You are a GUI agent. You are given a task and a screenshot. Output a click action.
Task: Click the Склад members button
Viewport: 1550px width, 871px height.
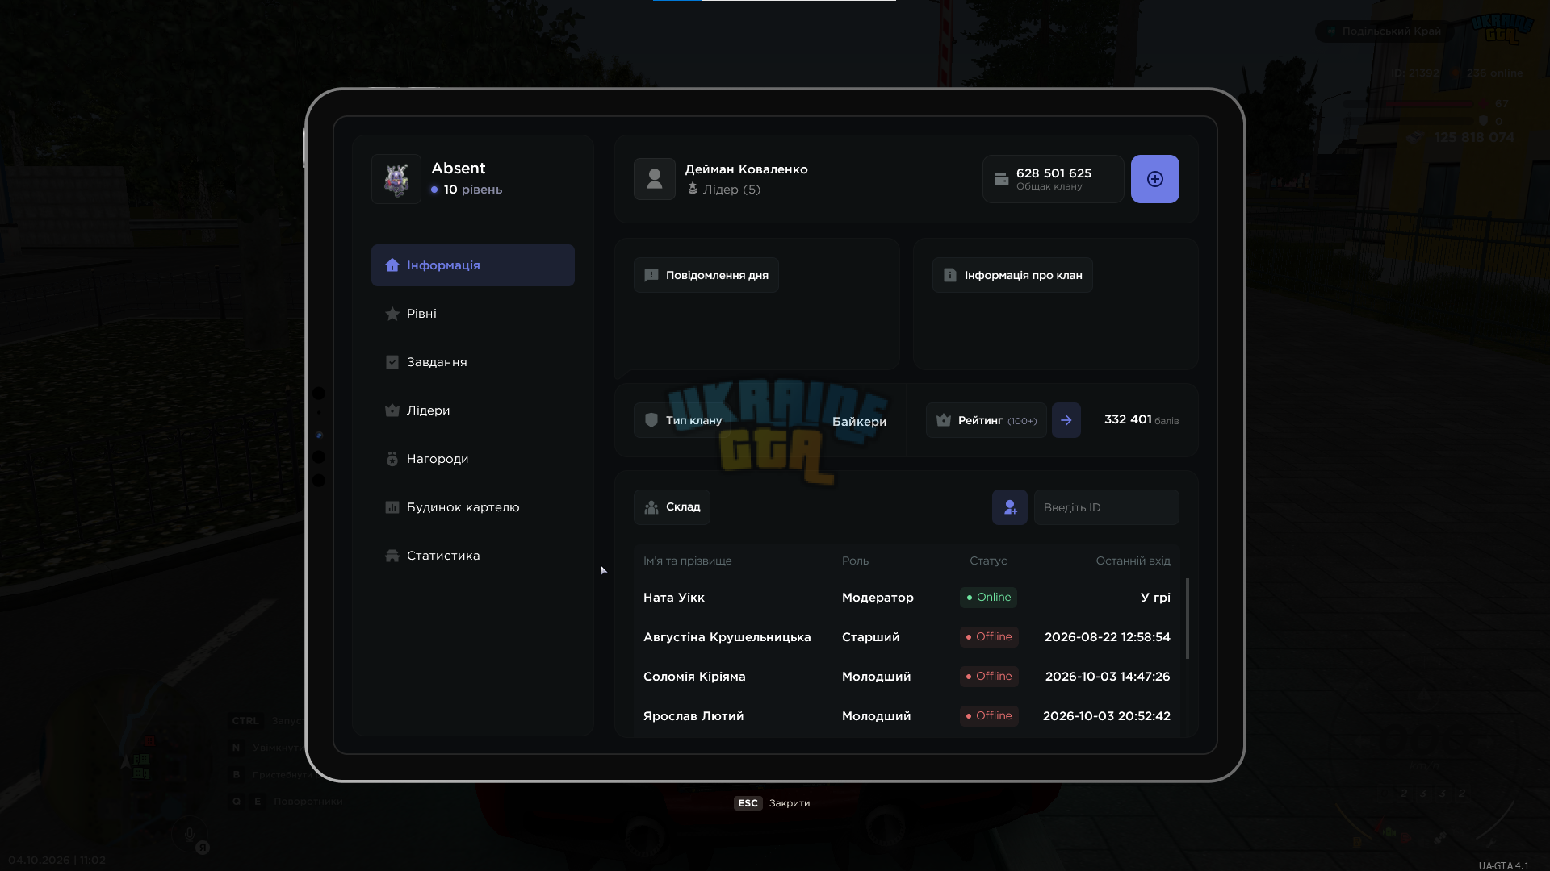[x=672, y=507]
